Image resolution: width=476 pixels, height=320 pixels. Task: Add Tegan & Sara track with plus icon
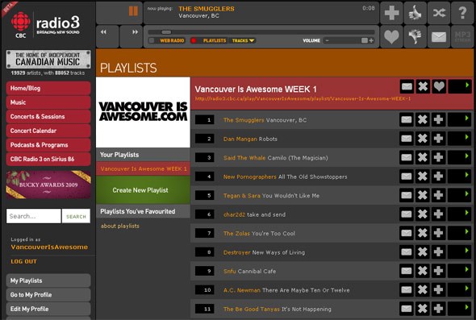point(438,195)
